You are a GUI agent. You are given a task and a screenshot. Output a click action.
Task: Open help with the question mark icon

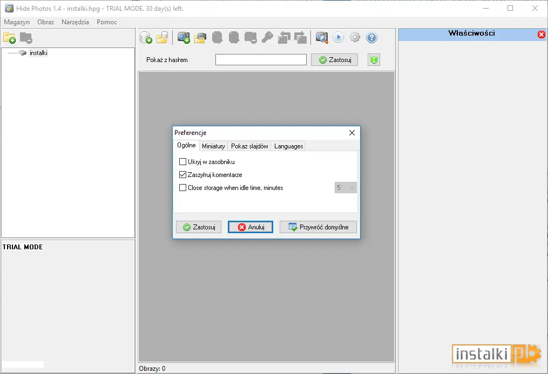point(371,37)
